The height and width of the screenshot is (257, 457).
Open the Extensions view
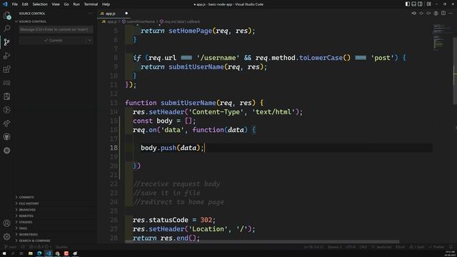click(x=6, y=69)
